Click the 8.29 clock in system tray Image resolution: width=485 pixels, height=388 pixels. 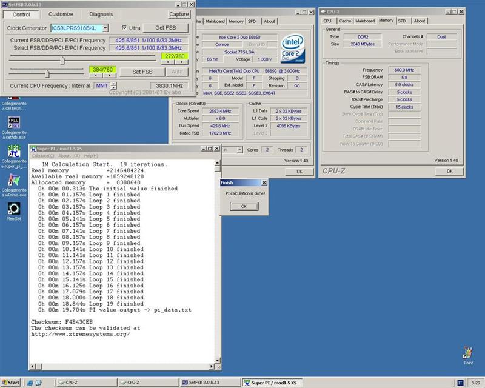coord(475,383)
